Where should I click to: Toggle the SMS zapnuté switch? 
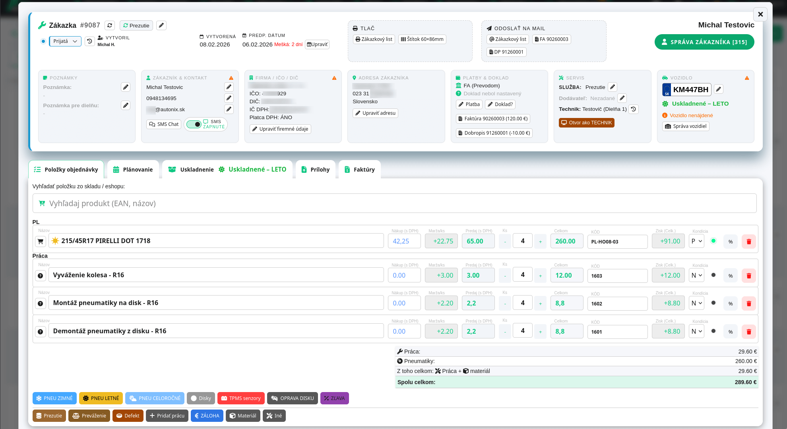(x=194, y=124)
